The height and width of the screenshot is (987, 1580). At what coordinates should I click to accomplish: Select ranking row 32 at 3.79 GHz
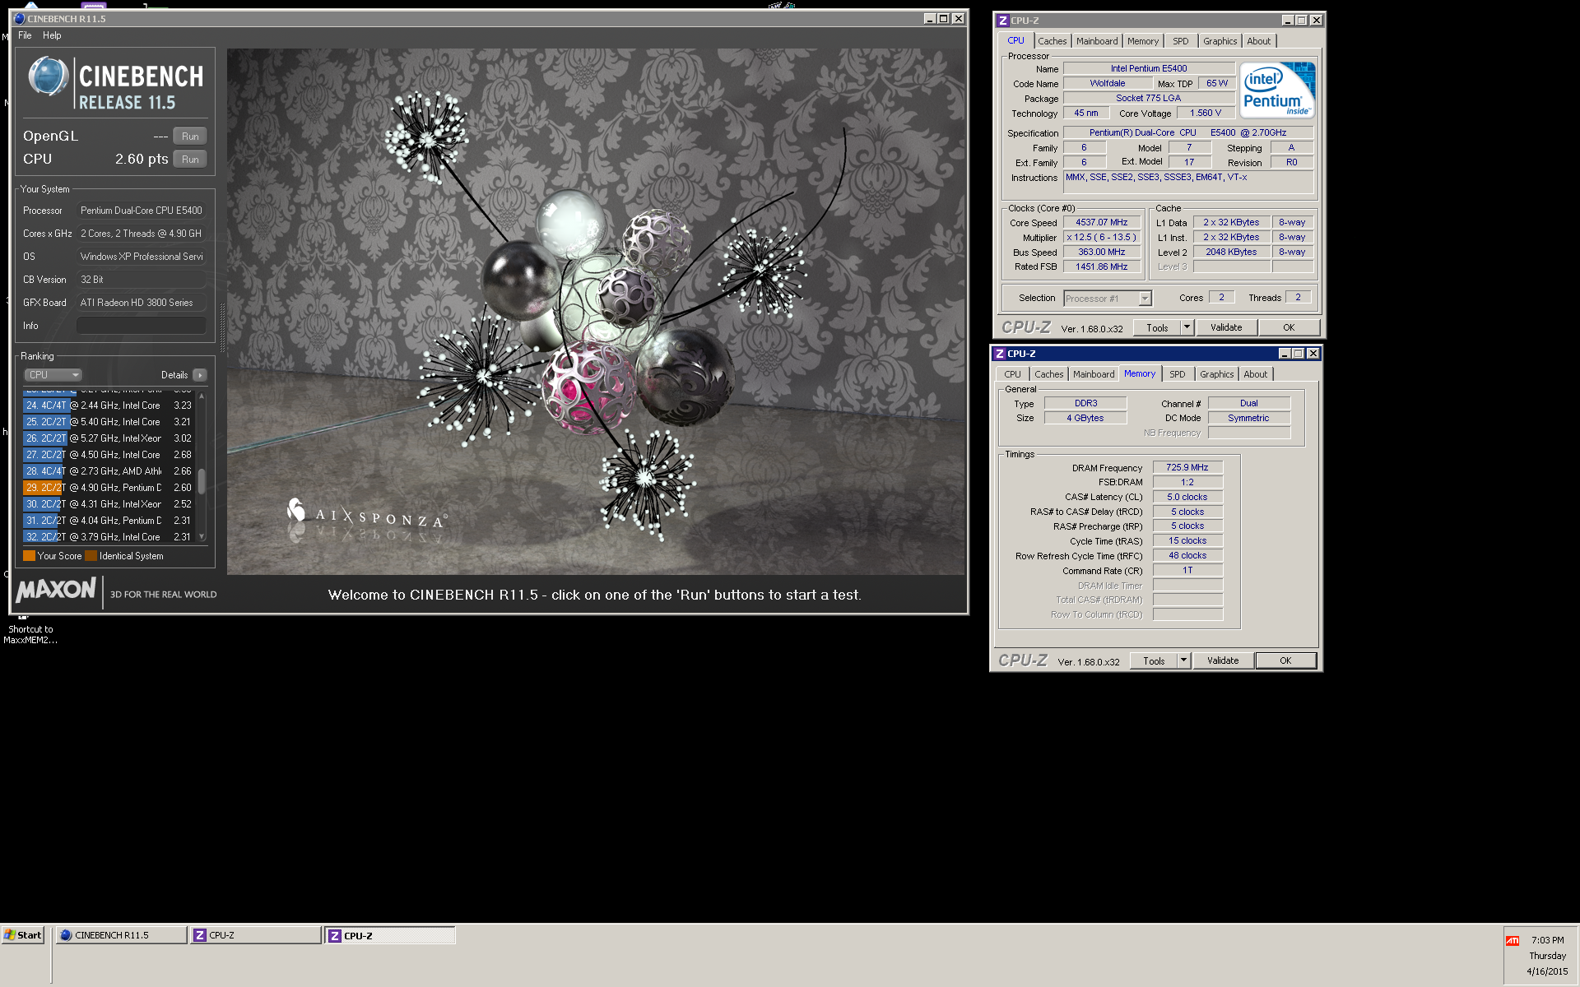(109, 537)
